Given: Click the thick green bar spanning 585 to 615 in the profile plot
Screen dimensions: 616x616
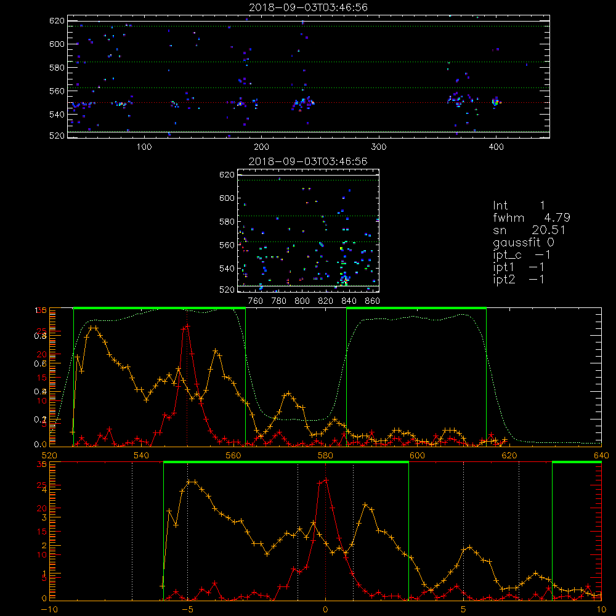Looking at the screenshot, I should pos(416,309).
